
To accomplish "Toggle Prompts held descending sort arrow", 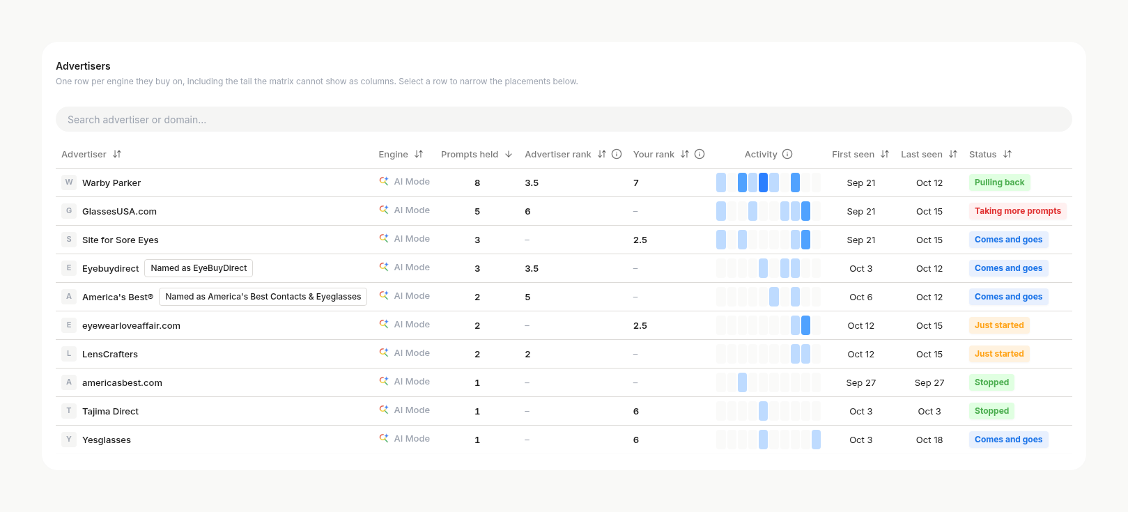I will (x=509, y=155).
